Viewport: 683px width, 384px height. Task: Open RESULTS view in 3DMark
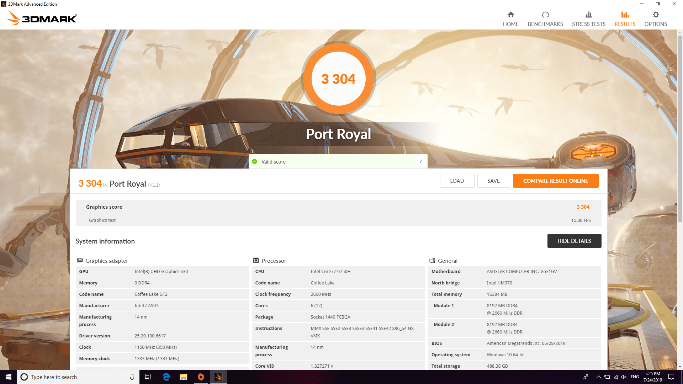coord(624,18)
